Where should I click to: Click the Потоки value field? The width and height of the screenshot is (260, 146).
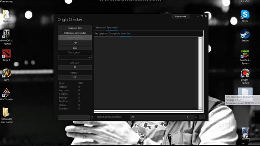coord(75,77)
